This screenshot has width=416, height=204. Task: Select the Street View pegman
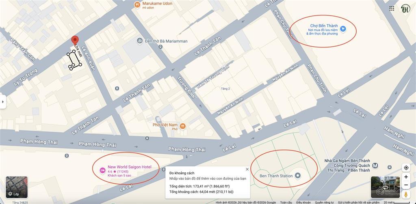pyautogui.click(x=406, y=194)
